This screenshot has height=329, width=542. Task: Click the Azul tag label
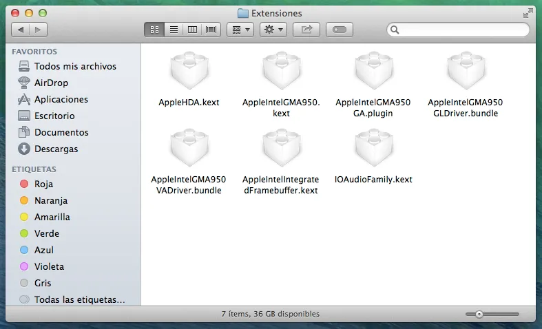point(44,251)
